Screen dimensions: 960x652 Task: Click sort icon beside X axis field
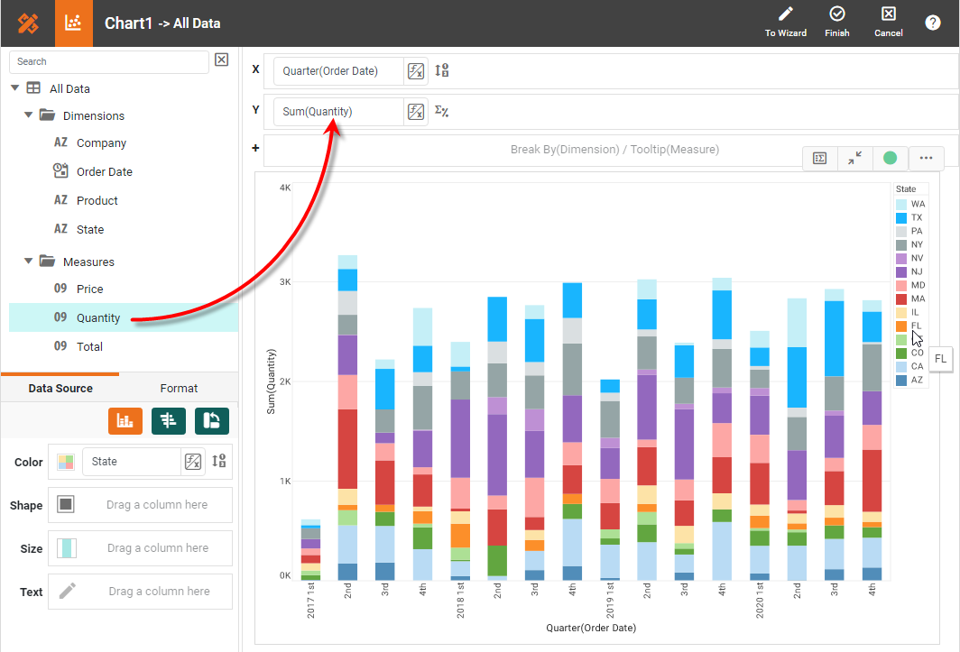442,71
